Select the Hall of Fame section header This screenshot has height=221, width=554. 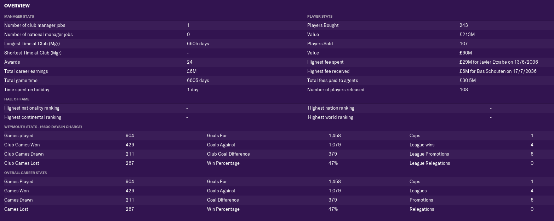tap(17, 99)
